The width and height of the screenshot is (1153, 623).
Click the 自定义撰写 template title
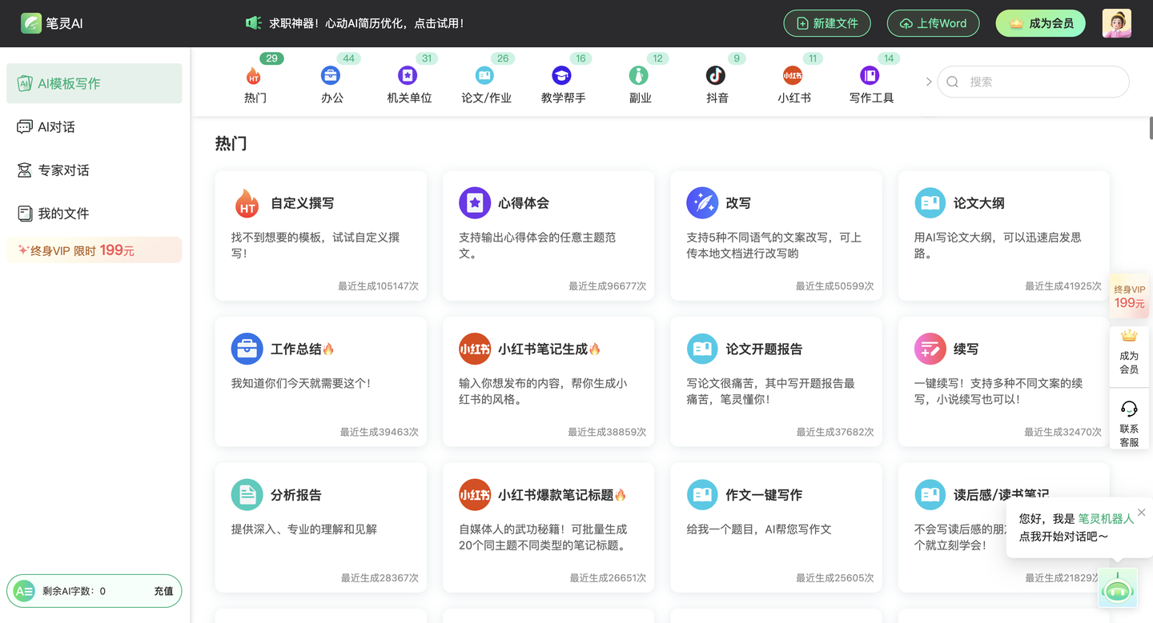[303, 203]
